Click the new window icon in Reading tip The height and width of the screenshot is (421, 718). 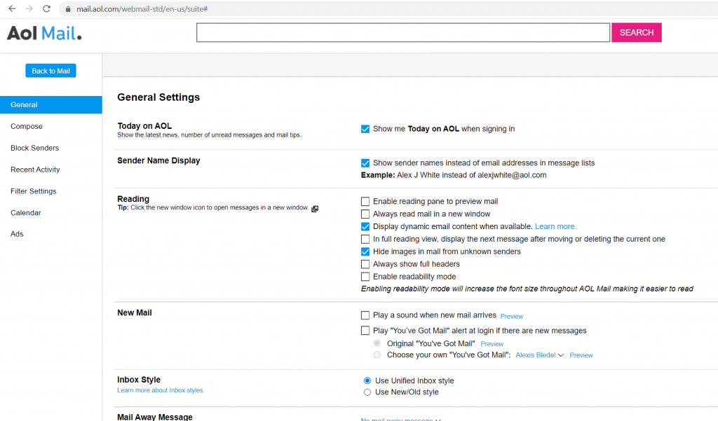[x=314, y=209]
